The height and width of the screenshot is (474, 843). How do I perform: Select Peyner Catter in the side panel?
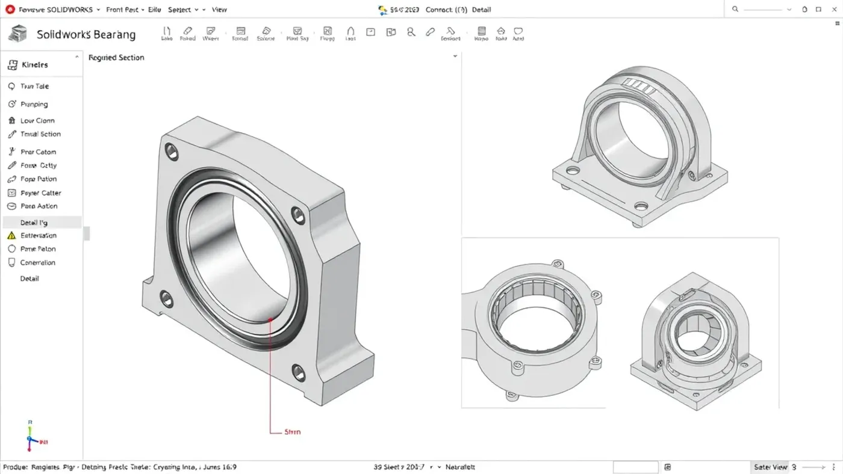42,193
